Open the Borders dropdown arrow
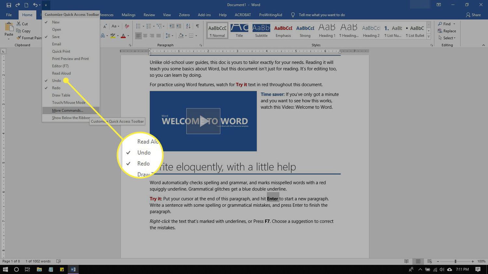This screenshot has height=274, width=488. (196, 36)
